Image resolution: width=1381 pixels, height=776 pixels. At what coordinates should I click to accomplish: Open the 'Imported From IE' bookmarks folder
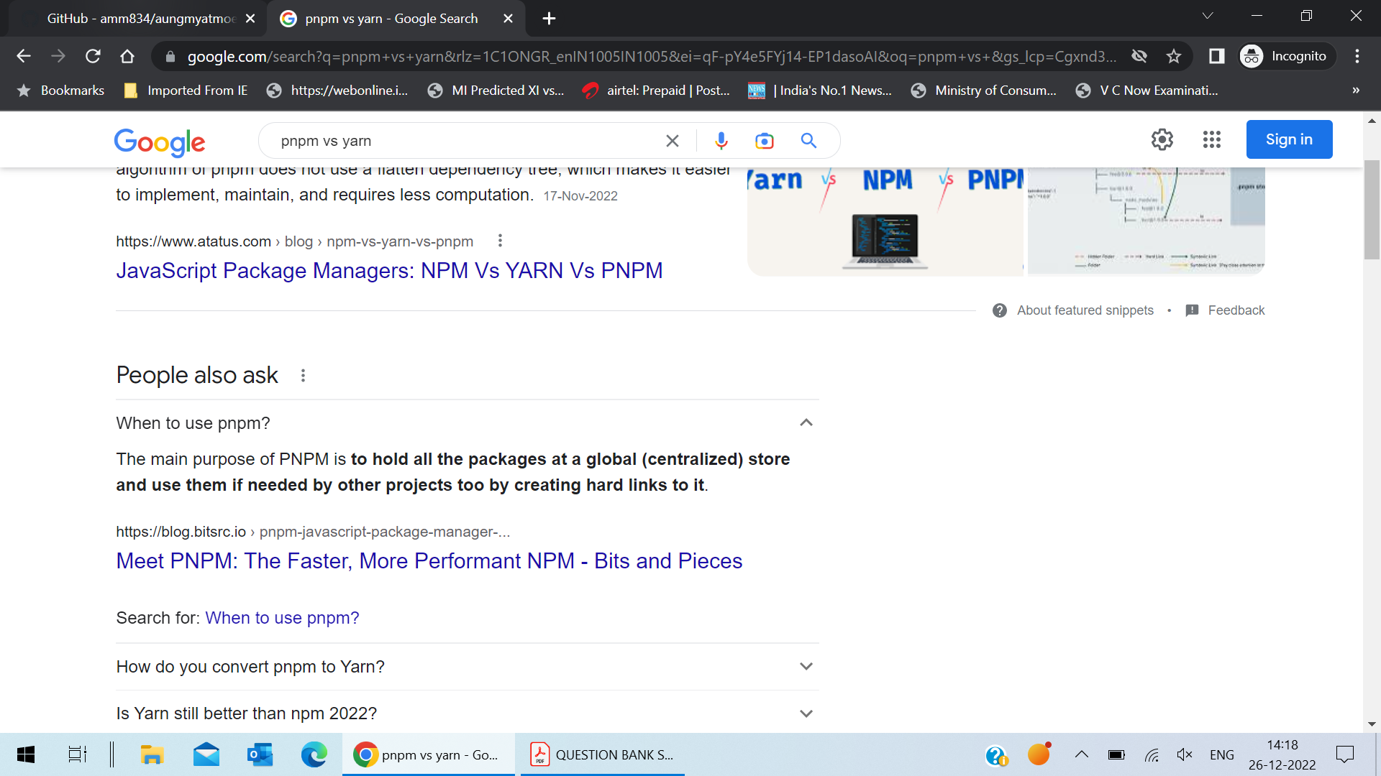pos(186,91)
